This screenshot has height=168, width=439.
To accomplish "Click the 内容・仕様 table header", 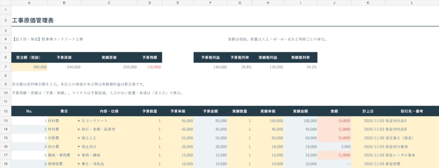I will coord(109,111).
